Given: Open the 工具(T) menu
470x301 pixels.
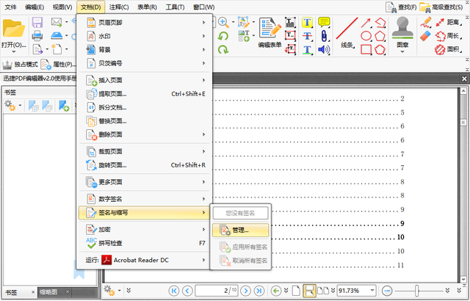Looking at the screenshot, I should pos(175,7).
